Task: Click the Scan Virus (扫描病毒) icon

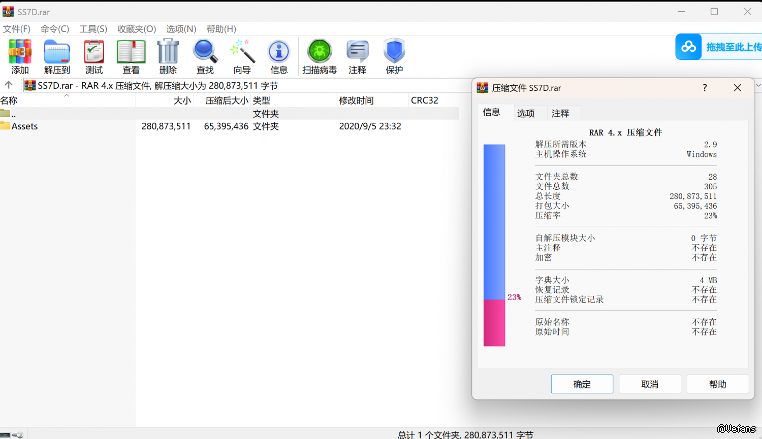Action: [x=320, y=52]
